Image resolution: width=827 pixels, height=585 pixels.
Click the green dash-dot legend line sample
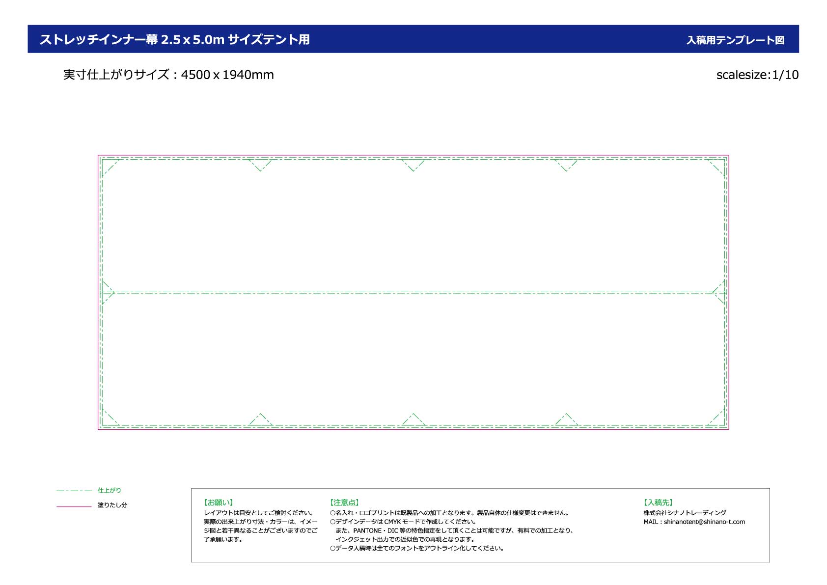click(x=74, y=491)
